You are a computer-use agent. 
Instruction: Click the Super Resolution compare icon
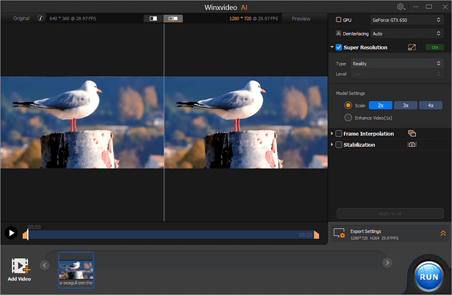[x=412, y=47]
